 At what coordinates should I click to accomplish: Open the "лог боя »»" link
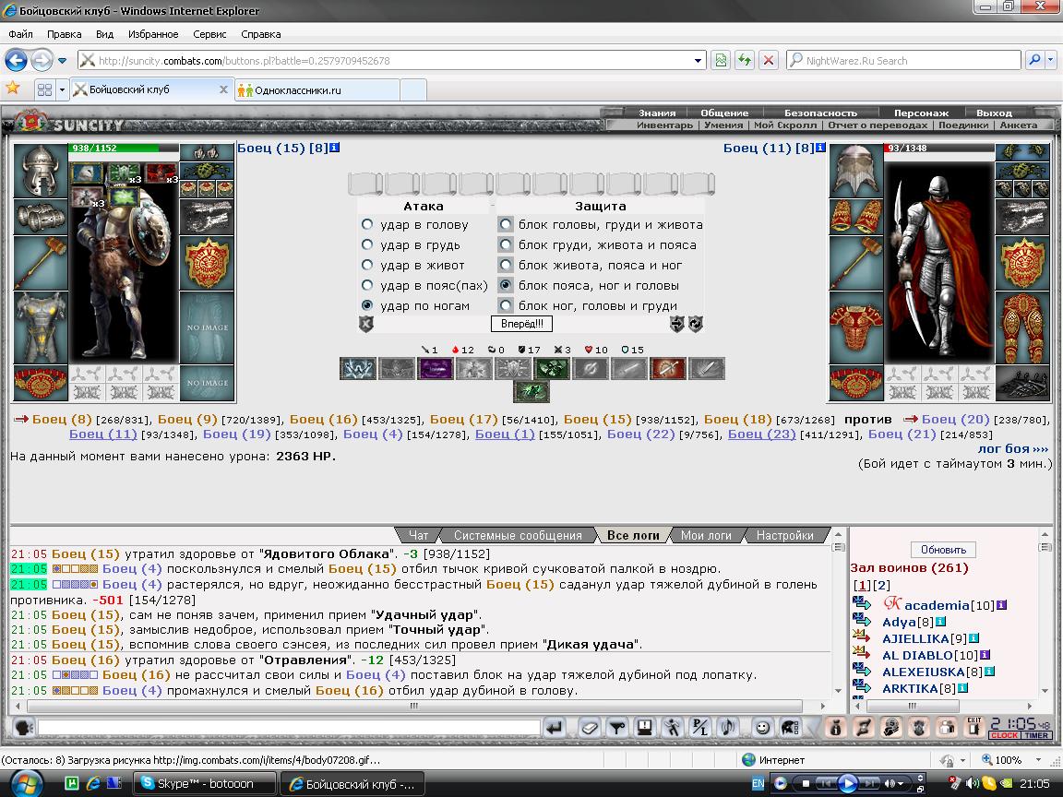coord(1013,448)
